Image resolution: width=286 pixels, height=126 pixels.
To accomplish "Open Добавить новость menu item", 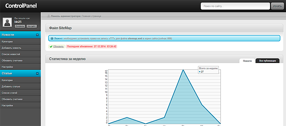I will pos(20,48).
